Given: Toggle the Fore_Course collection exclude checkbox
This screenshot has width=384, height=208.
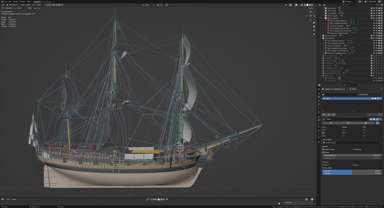Looking at the screenshot, I should pos(371,8).
